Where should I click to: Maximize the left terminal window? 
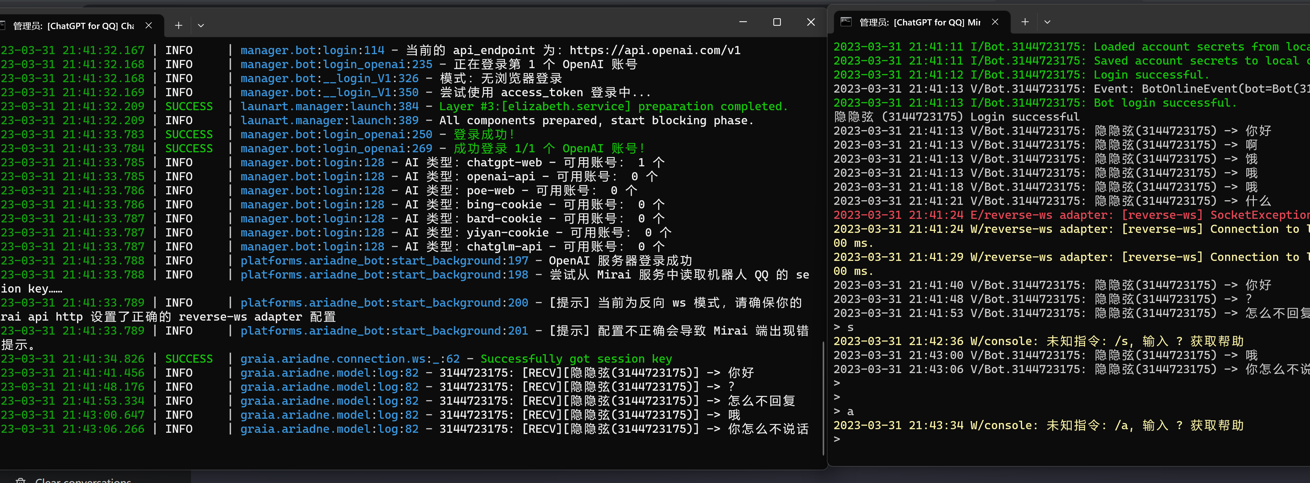(777, 22)
